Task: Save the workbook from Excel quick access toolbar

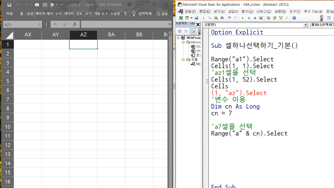Action: pyautogui.click(x=9, y=5)
